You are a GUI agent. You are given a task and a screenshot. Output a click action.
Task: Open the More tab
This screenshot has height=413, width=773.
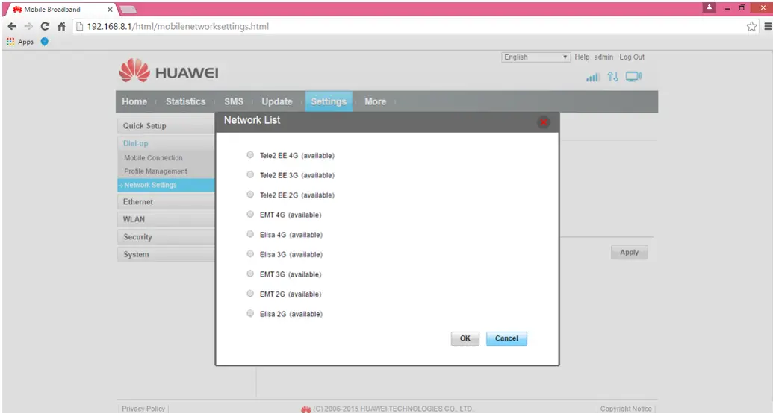coord(375,101)
